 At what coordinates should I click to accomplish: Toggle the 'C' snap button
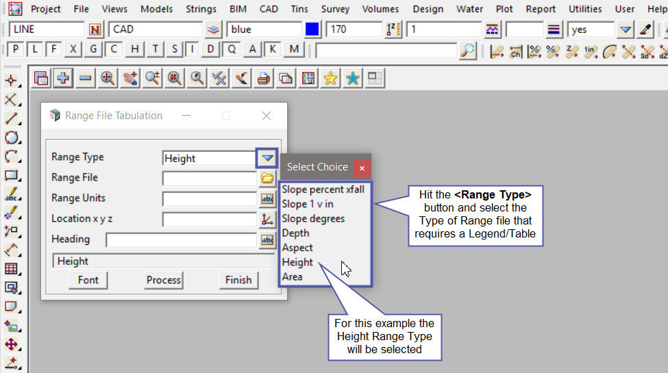tap(113, 49)
